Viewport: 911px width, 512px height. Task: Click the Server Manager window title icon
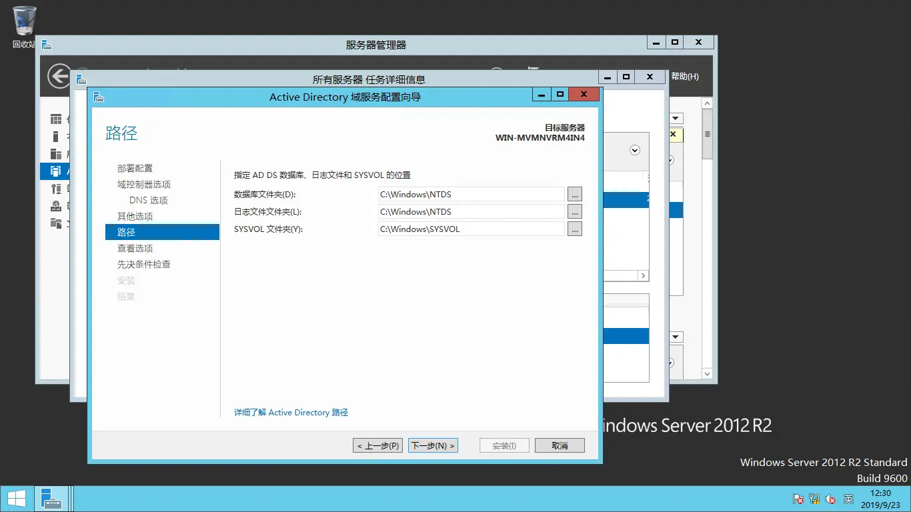(47, 45)
